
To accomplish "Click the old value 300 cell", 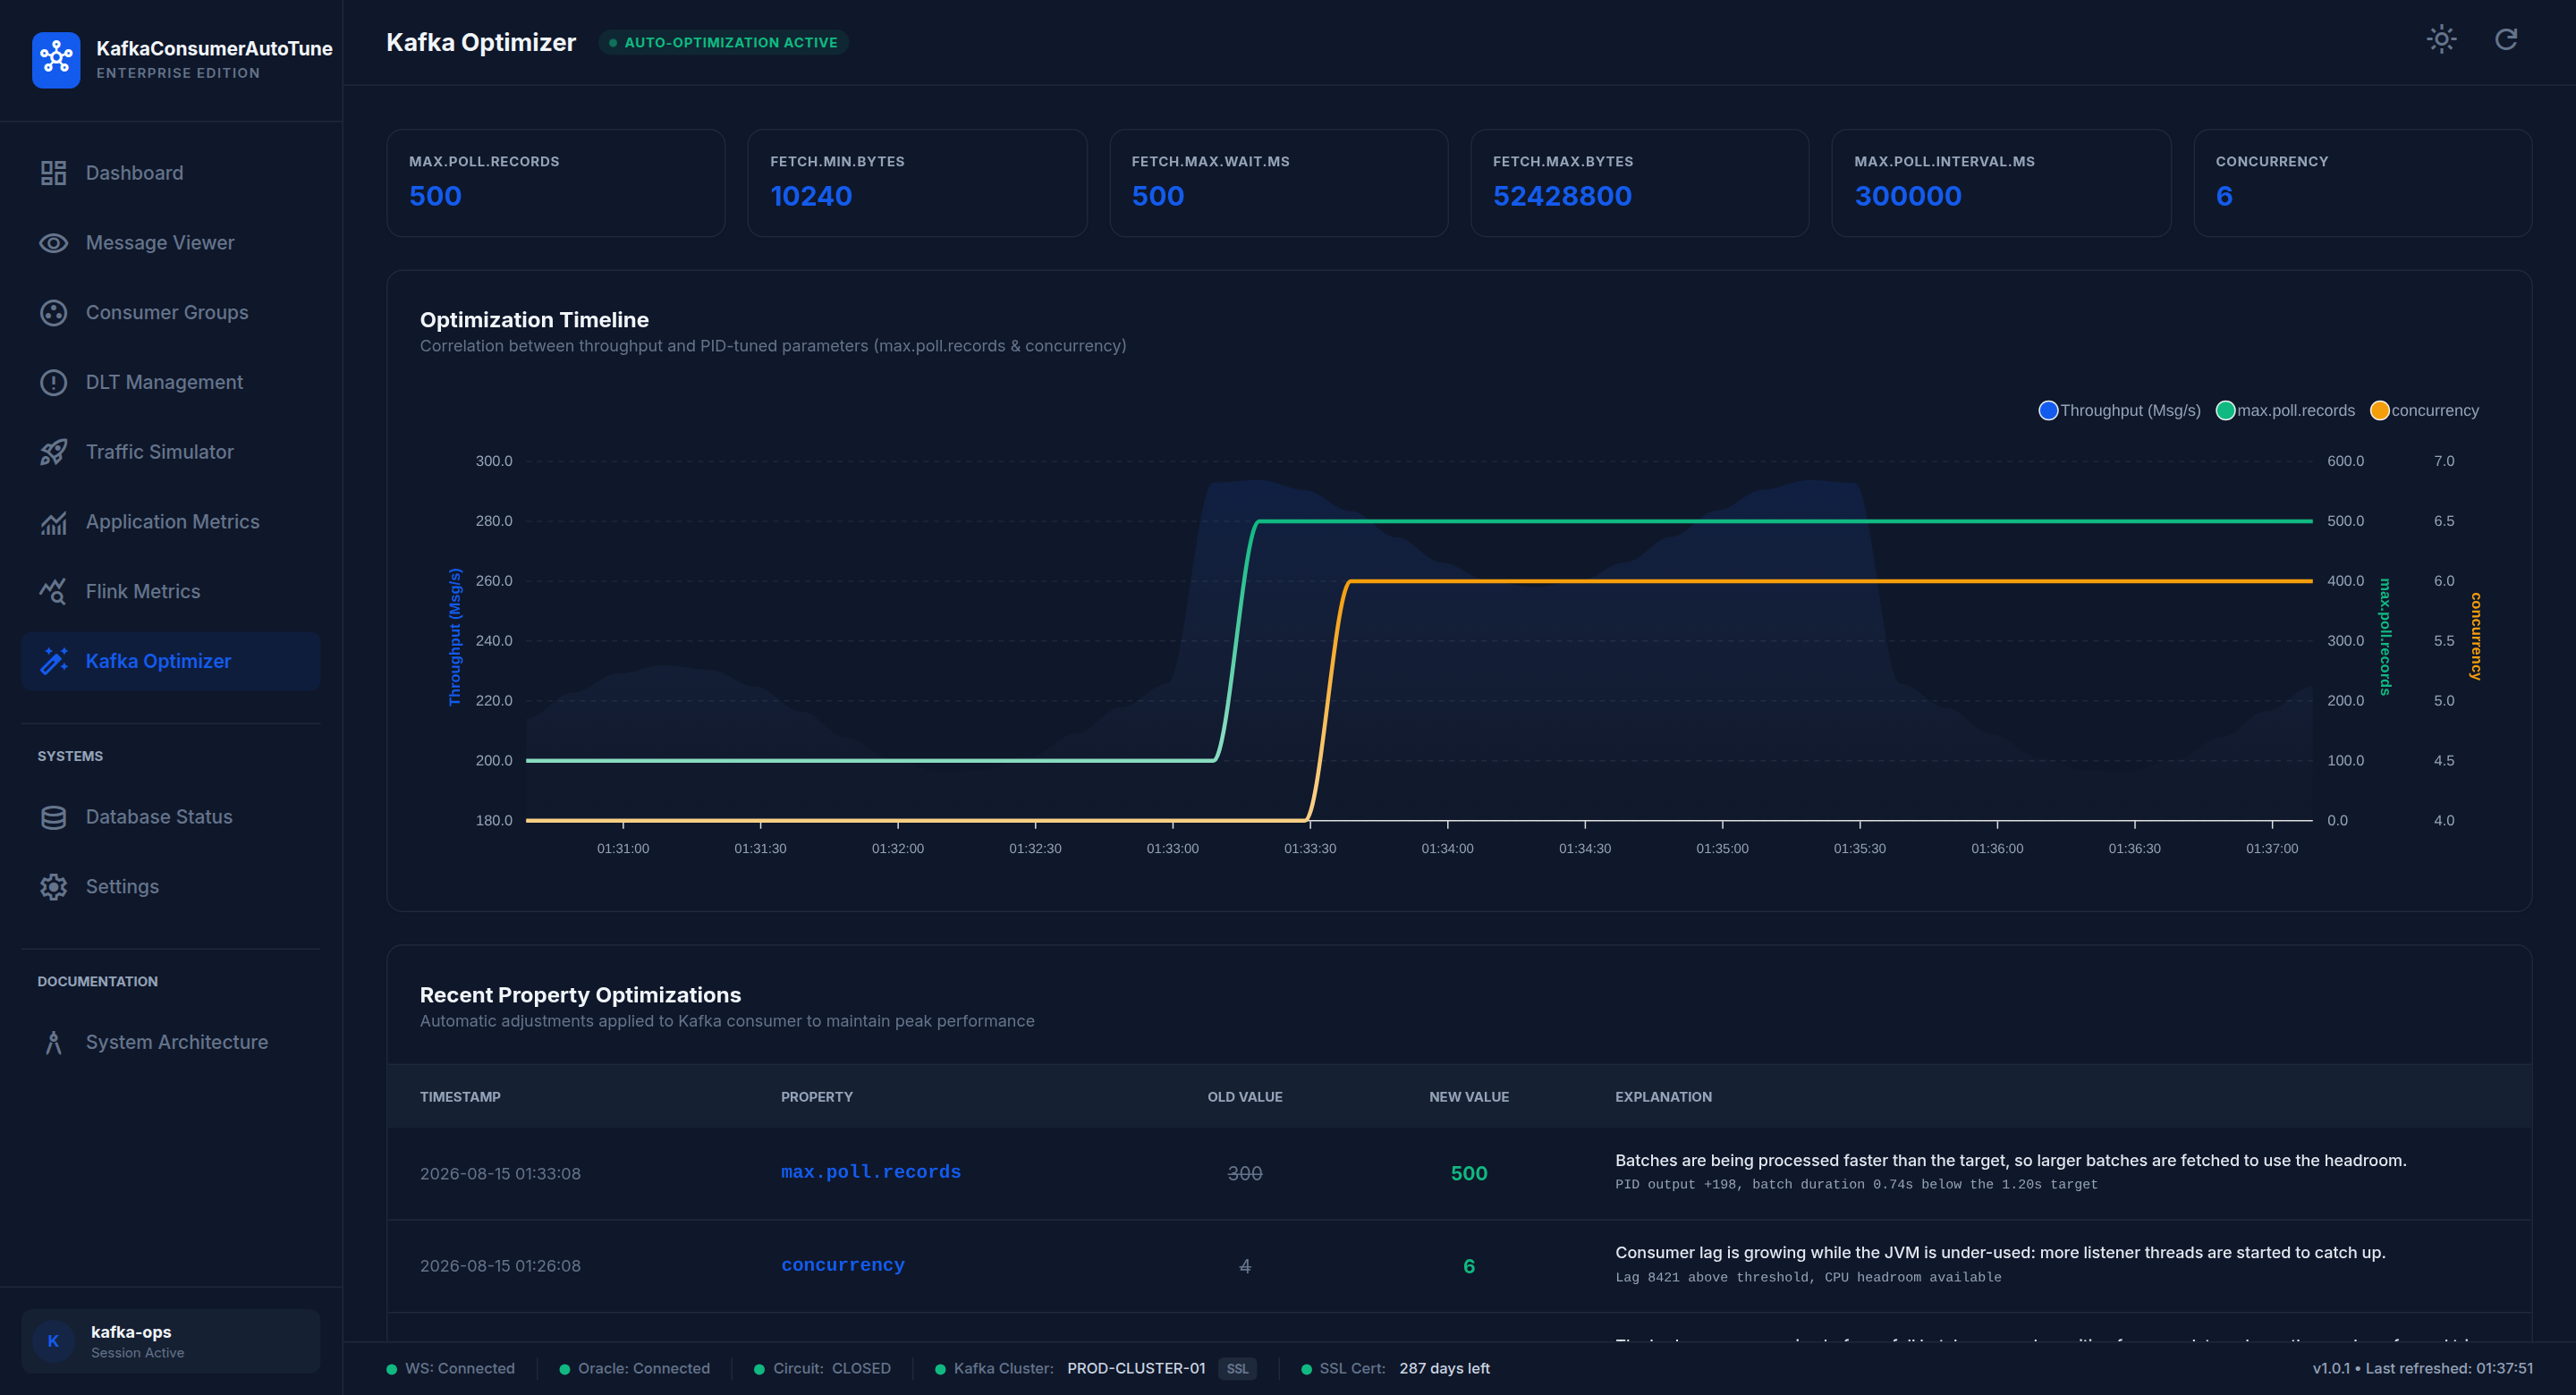I will point(1244,1173).
